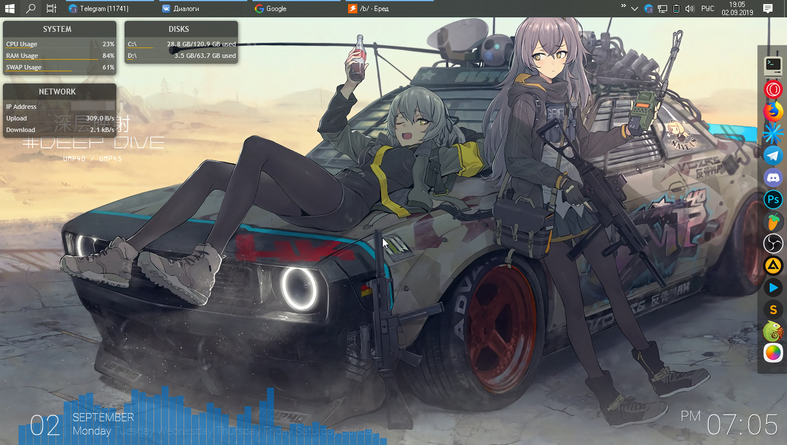Launch Firefox from the dock
Image resolution: width=787 pixels, height=445 pixels.
(773, 111)
